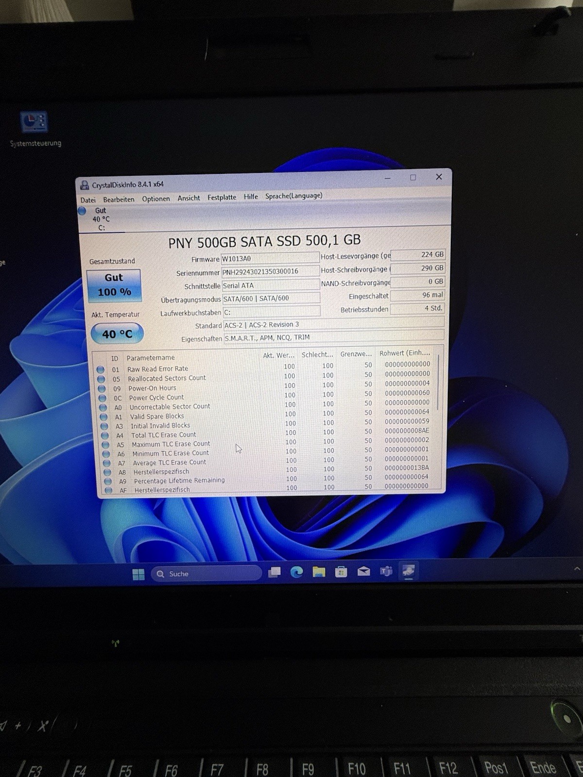This screenshot has height=777, width=583.
Task: Launch Microsoft Edge from the taskbar
Action: [297, 572]
